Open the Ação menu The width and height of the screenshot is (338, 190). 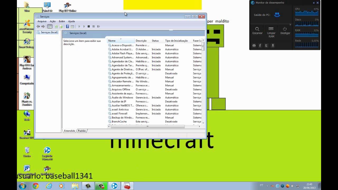[x=53, y=21]
